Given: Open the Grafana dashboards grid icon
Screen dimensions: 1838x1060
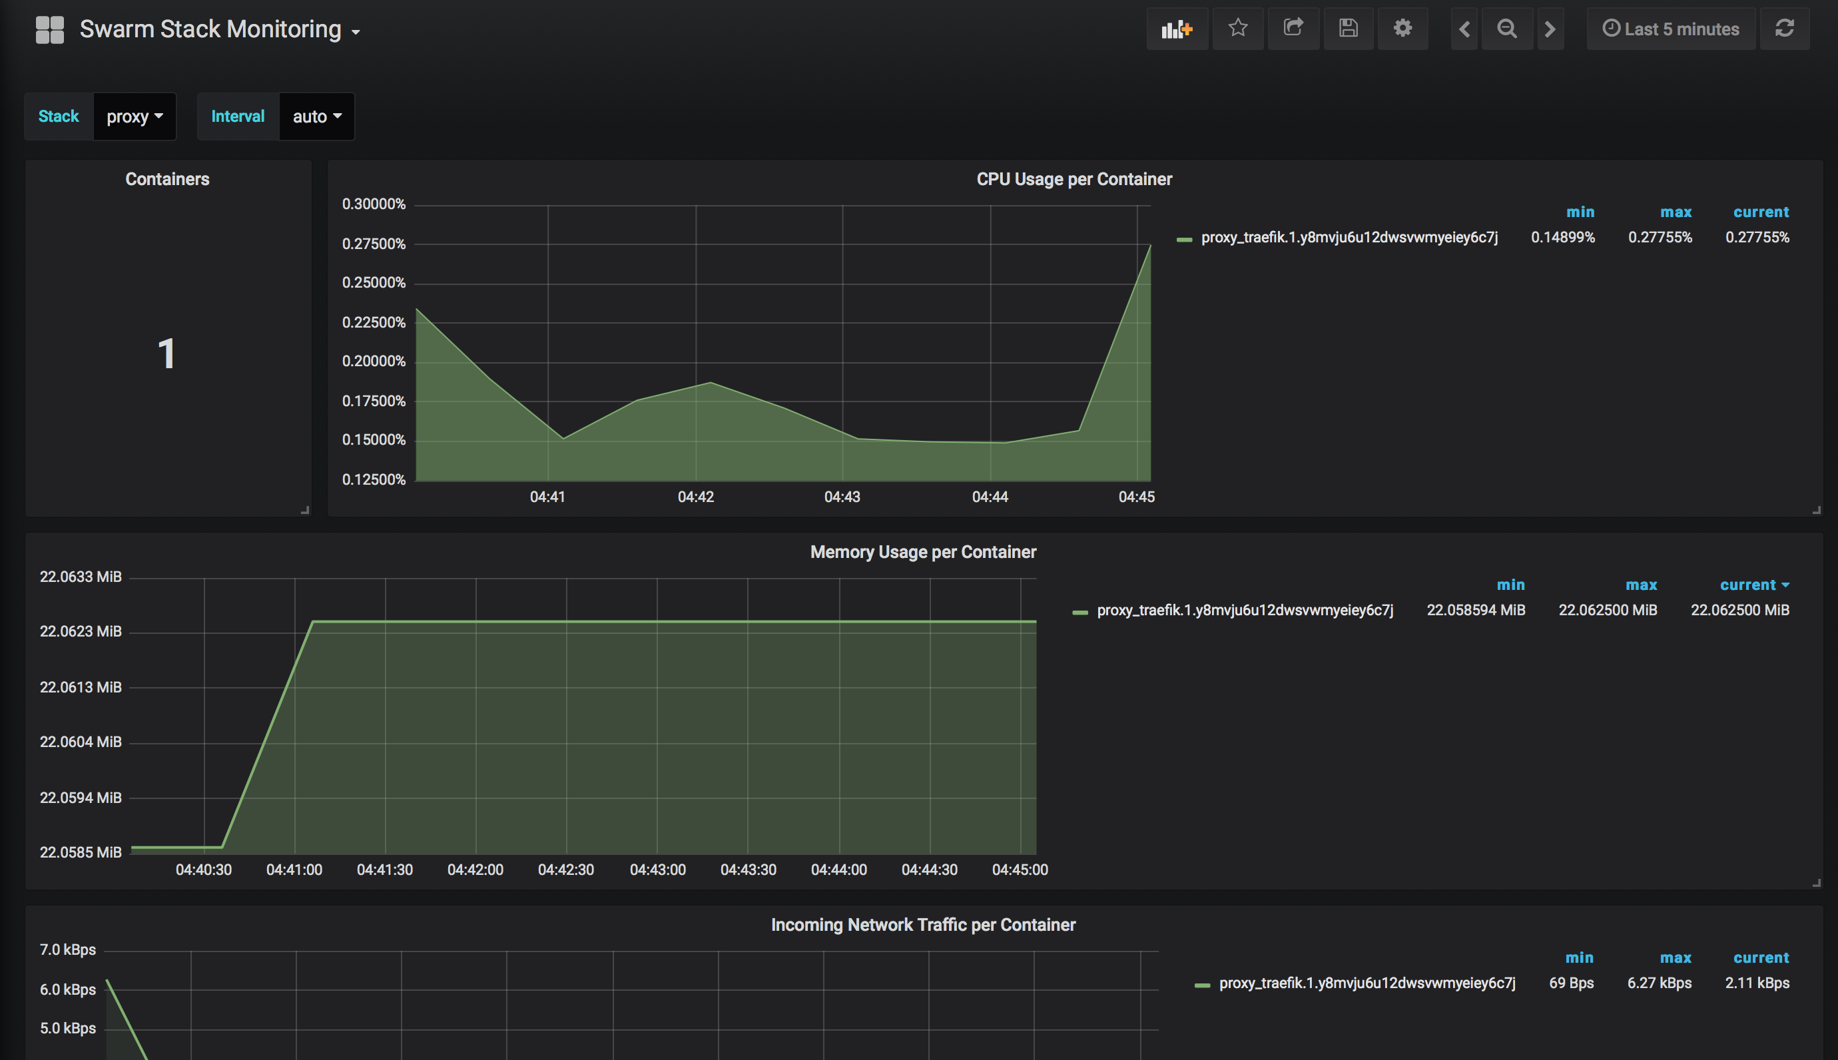Looking at the screenshot, I should pyautogui.click(x=49, y=30).
